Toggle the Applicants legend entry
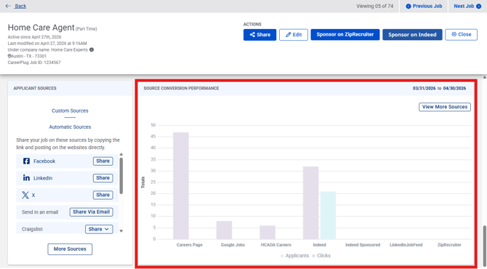 294,256
